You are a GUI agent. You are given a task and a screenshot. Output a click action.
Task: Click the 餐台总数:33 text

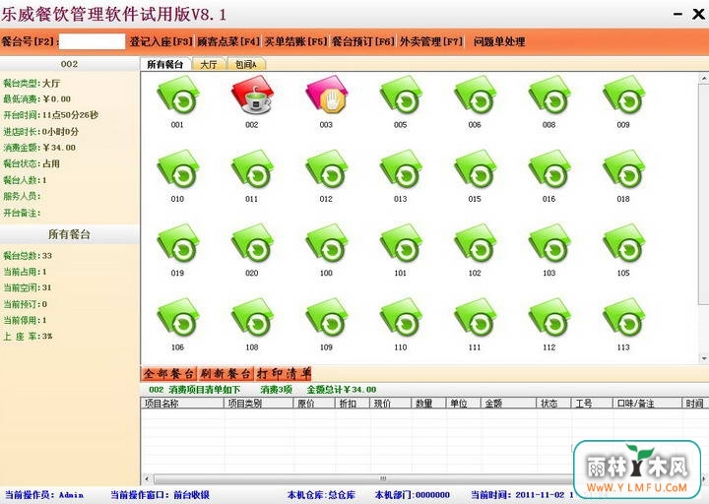(28, 255)
